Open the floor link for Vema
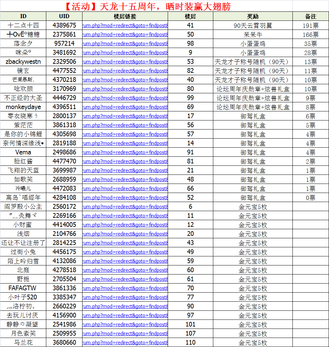This screenshot has width=329, height=347. pyautogui.click(x=125, y=152)
